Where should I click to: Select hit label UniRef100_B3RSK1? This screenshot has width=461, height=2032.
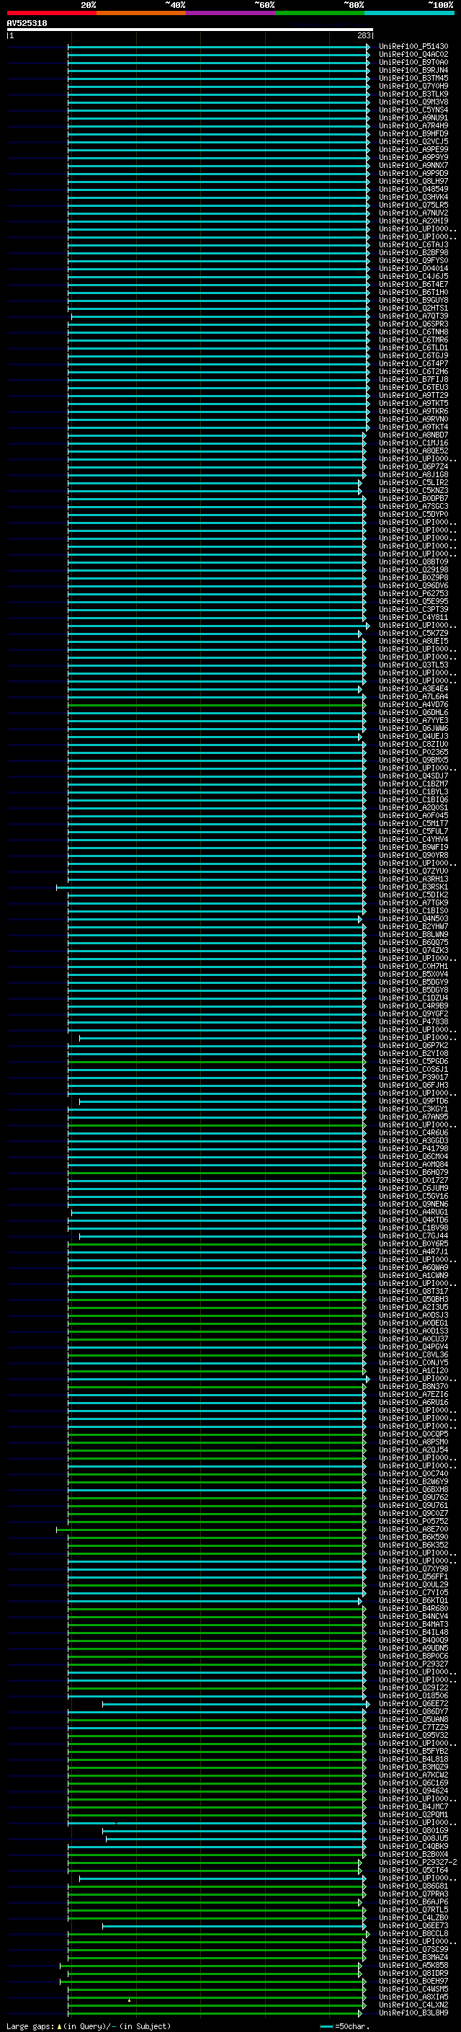413,887
